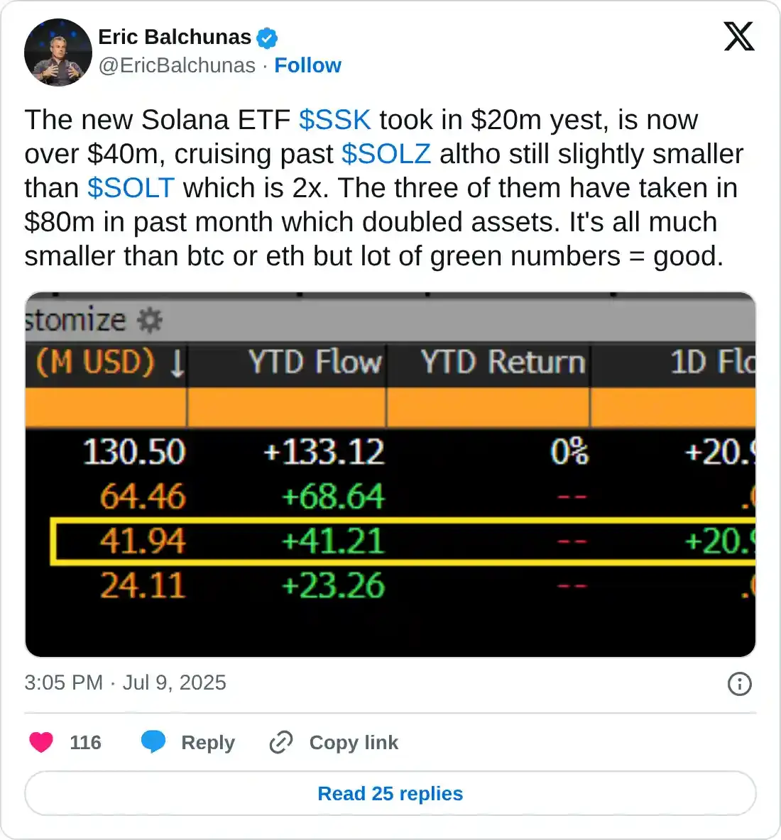Like the tweet with heart icon

(x=41, y=743)
